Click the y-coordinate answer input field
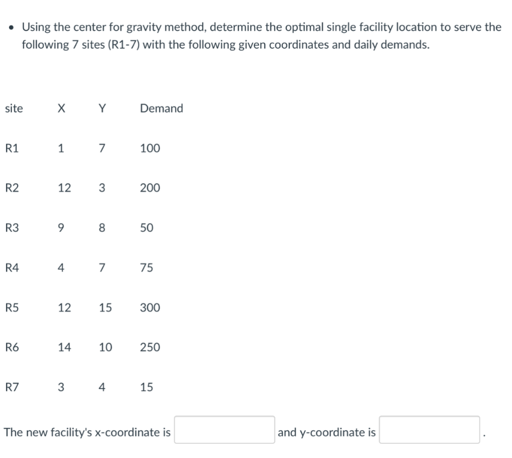Image resolution: width=512 pixels, height=458 pixels. [429, 429]
